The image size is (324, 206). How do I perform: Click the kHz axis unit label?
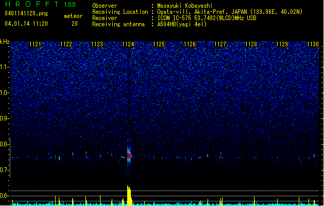point(5,42)
